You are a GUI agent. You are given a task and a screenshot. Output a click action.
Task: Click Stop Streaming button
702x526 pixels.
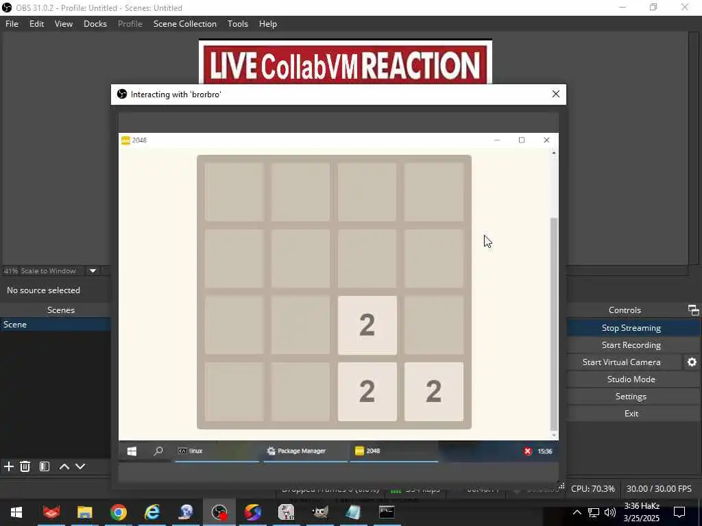click(631, 328)
